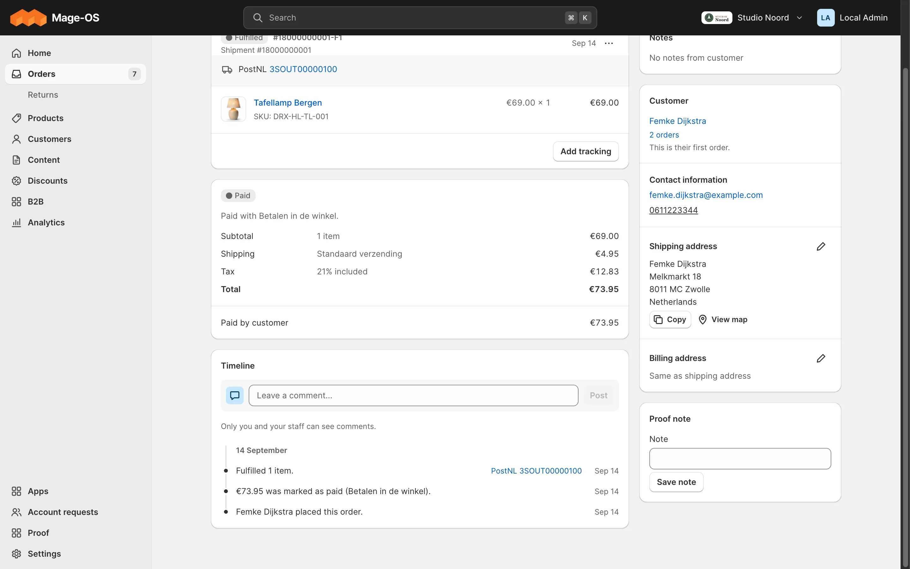Image resolution: width=910 pixels, height=569 pixels.
Task: Edit the shipping address pencil icon
Action: [821, 247]
